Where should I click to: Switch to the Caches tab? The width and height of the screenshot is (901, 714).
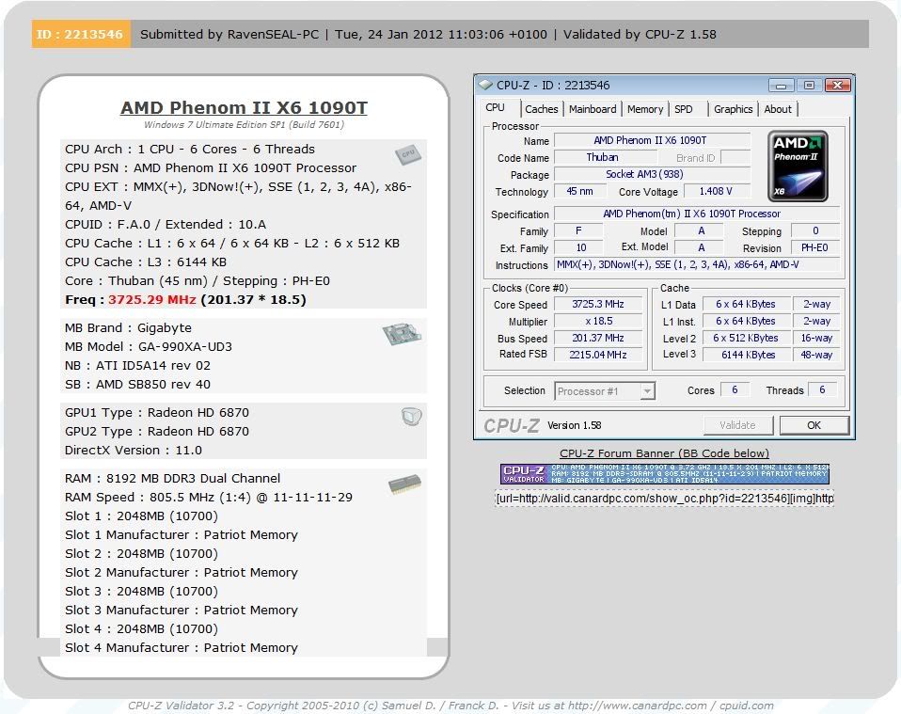point(542,109)
